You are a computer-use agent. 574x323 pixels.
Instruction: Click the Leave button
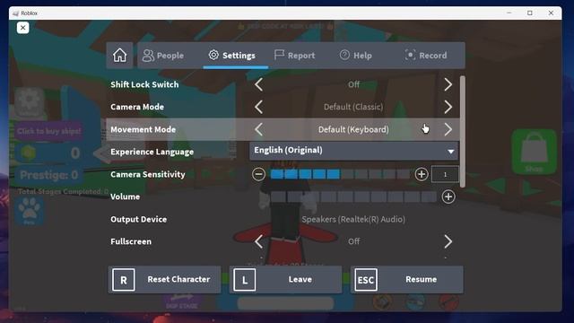pos(285,279)
